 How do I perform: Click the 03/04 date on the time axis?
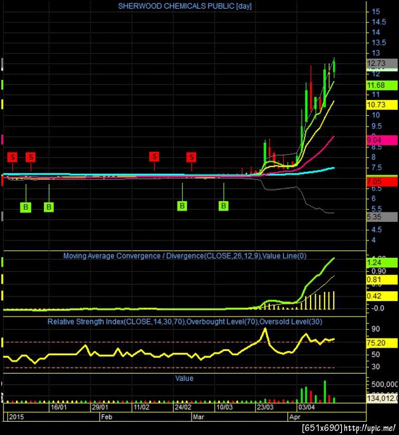pos(307,407)
